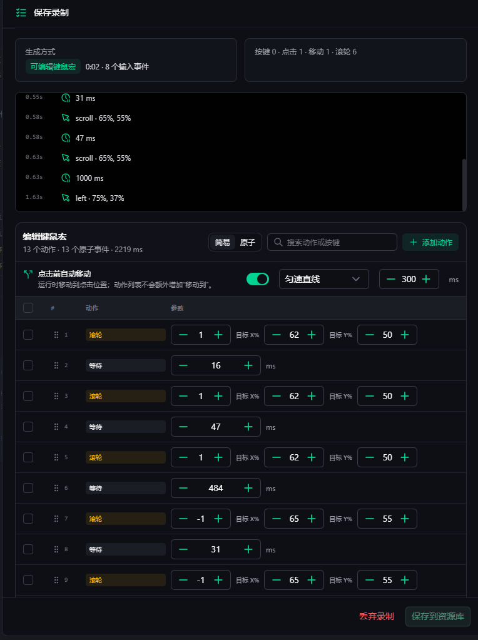Screen dimensions: 478x640
Task: Click the cursor icon for the left · 75%, 37% event
Action: pos(65,198)
